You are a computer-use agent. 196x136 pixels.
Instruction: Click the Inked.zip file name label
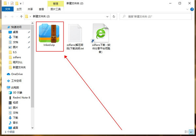(49, 45)
